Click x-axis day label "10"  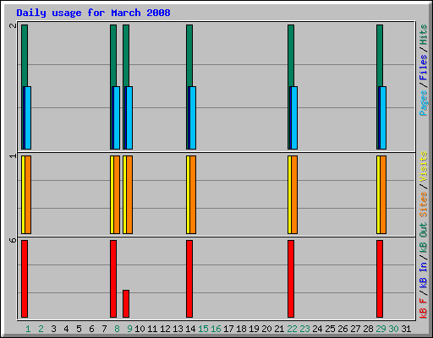pyautogui.click(x=140, y=329)
